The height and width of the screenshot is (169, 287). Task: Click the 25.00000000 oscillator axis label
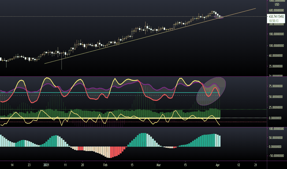point(276,108)
